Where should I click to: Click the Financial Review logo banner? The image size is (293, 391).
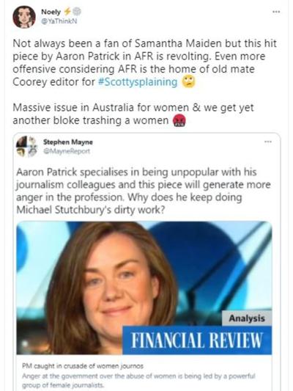pyautogui.click(x=197, y=340)
